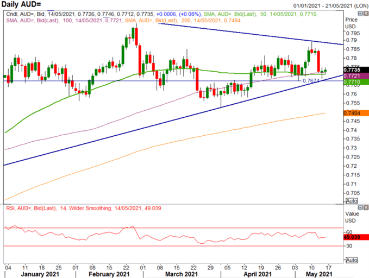Minimize the RSI indicator pane
Viewport: 369px width, 278px height.
point(360,207)
